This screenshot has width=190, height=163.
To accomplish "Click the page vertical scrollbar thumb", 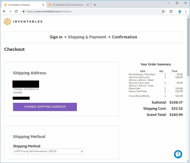I will [188, 47].
